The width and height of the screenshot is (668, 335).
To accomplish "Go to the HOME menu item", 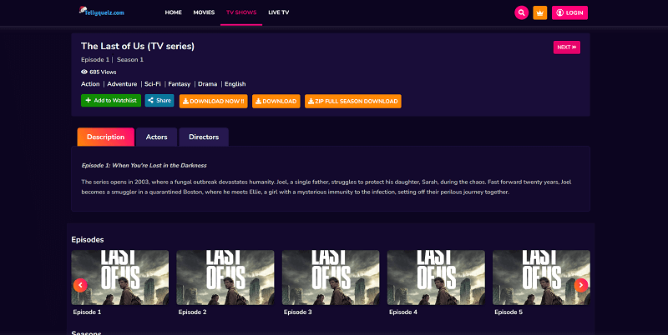I will coord(174,12).
